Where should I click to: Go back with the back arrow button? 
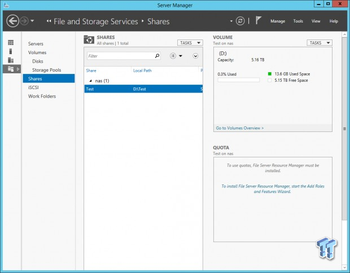coord(12,21)
